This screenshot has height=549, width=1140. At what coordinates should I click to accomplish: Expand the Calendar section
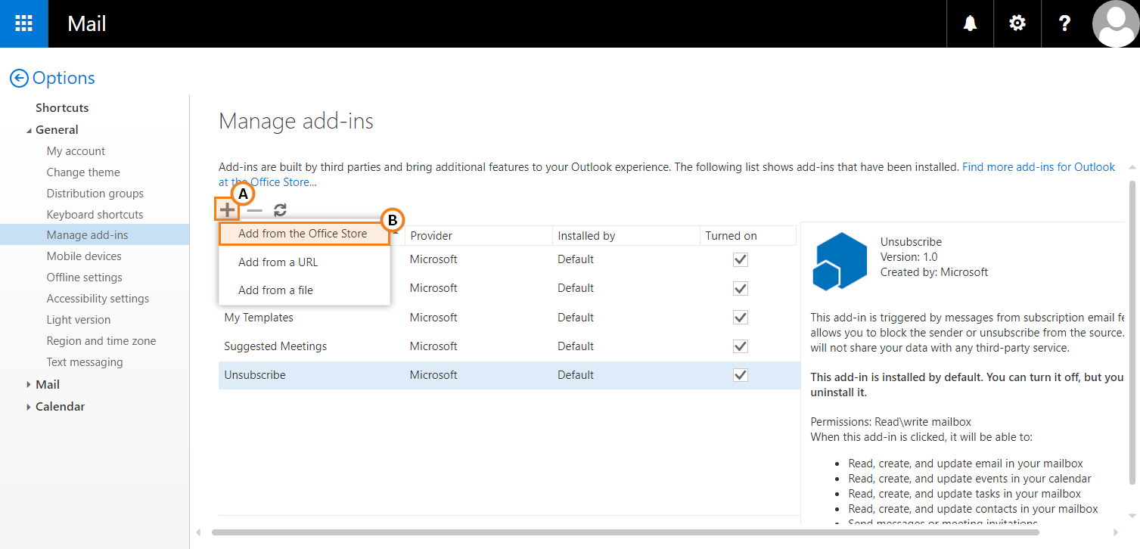click(29, 407)
